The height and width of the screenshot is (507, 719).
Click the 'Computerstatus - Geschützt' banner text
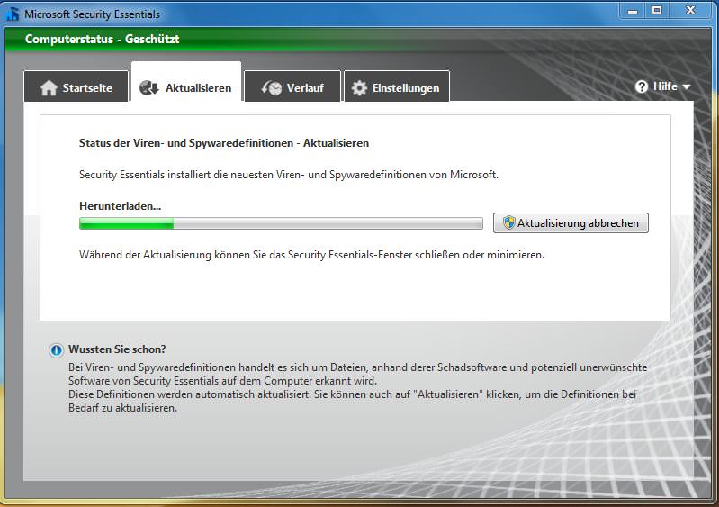click(x=103, y=39)
